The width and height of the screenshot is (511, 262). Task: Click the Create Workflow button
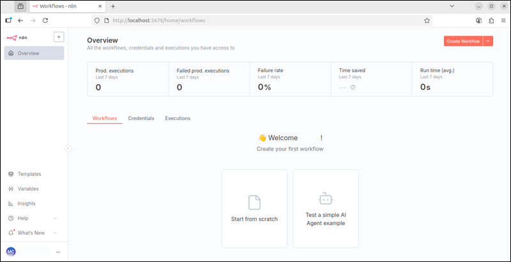tap(463, 41)
